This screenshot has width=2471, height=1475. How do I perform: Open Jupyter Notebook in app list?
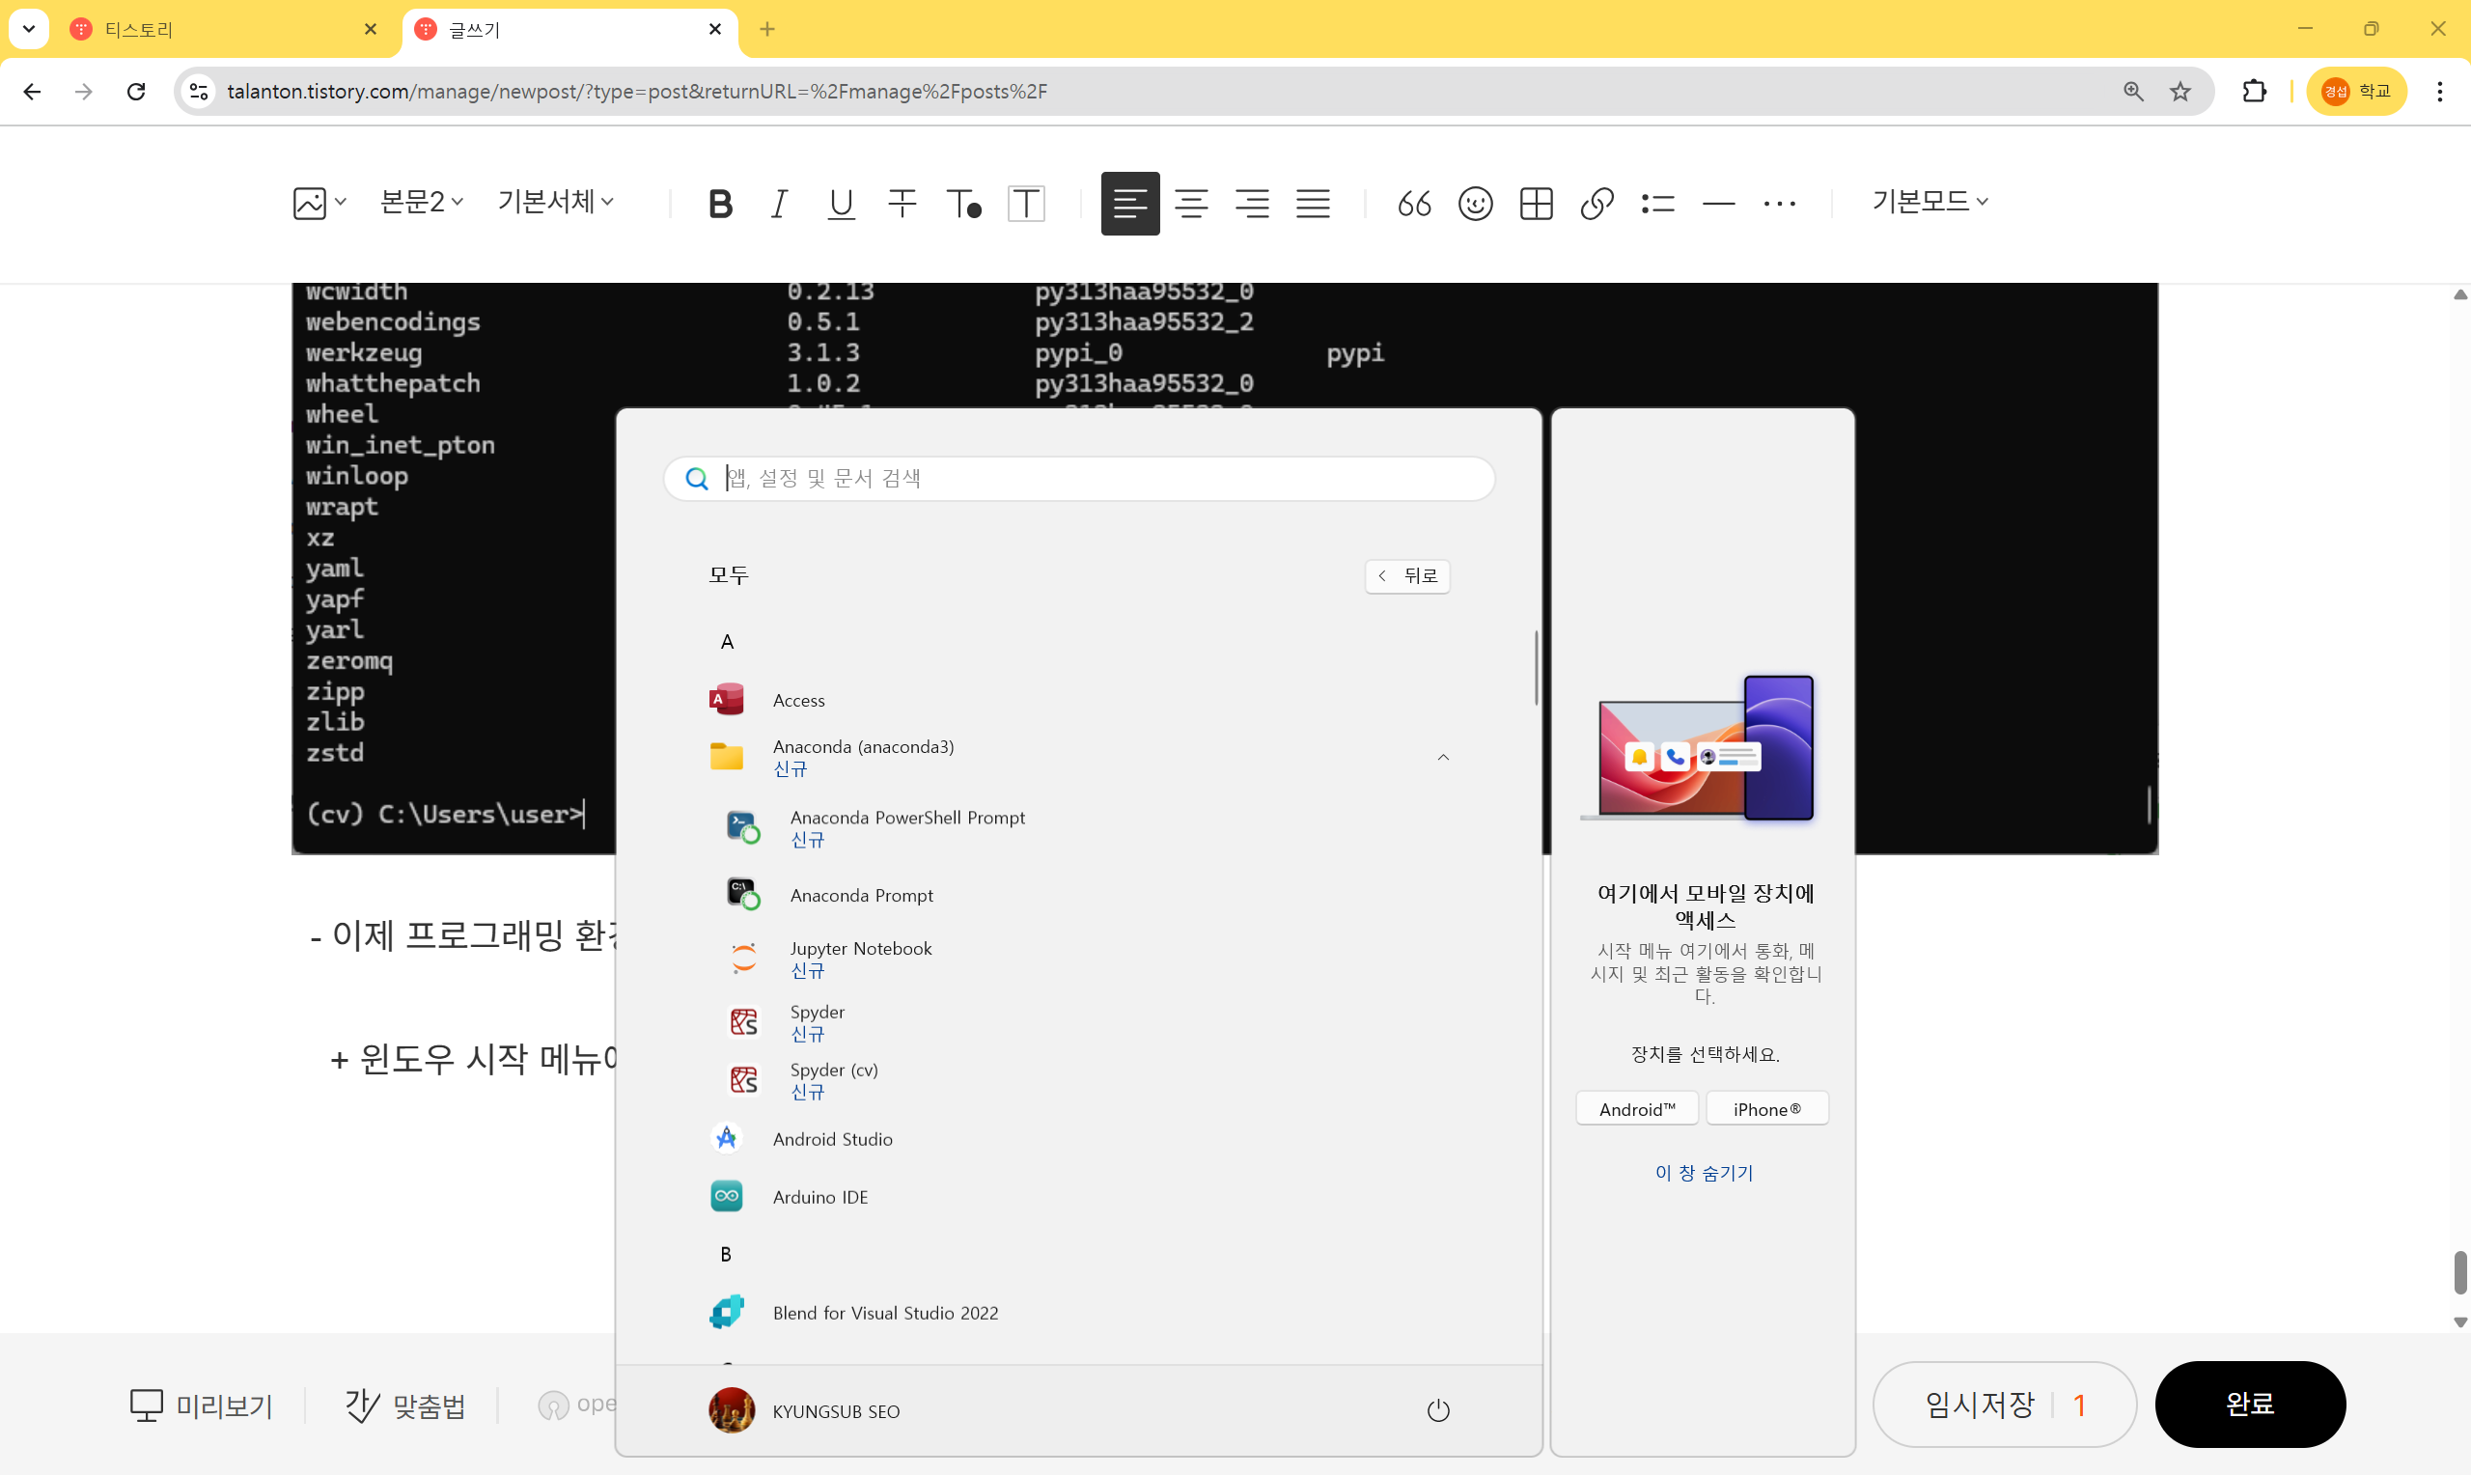pos(860,949)
